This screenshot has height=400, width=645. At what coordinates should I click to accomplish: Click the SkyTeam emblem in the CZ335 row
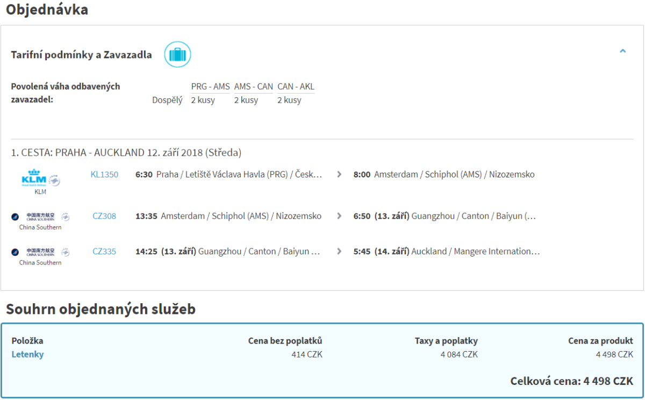66,252
